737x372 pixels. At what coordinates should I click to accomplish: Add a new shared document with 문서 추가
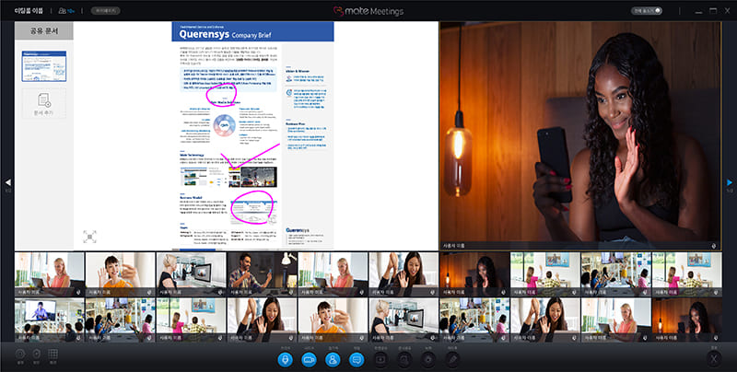click(44, 103)
